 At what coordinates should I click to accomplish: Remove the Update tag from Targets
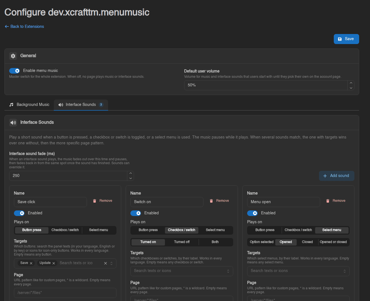click(x=54, y=263)
